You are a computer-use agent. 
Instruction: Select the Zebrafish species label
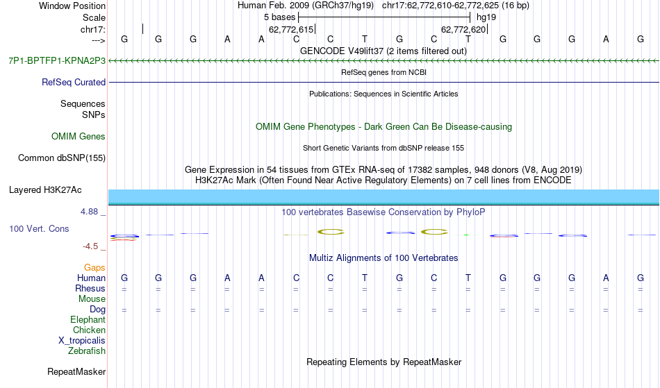point(87,351)
